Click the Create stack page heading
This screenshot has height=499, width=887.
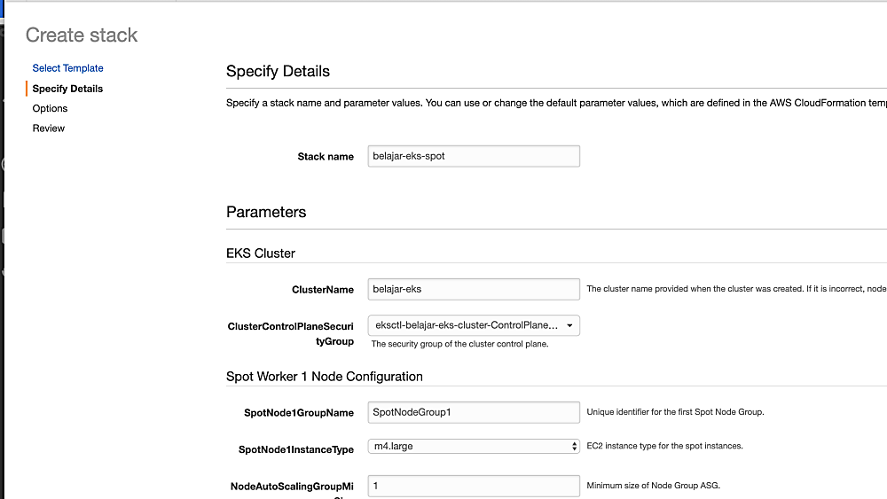(x=82, y=35)
